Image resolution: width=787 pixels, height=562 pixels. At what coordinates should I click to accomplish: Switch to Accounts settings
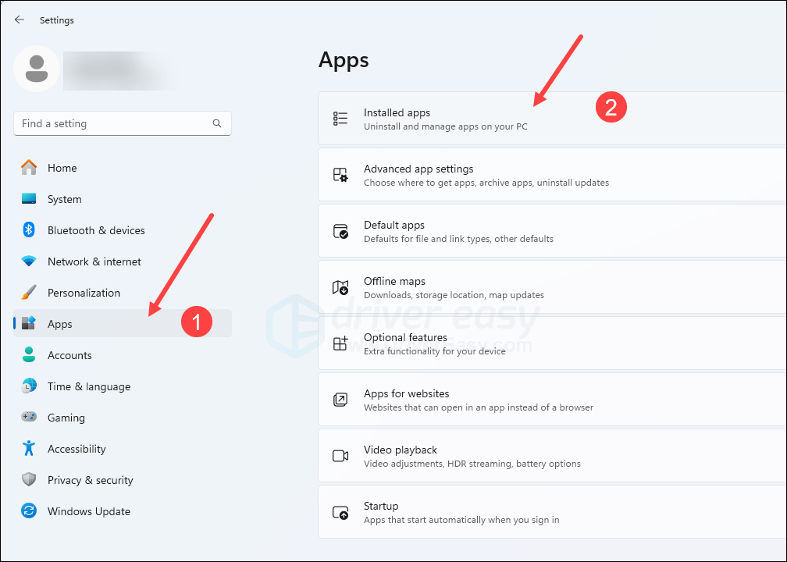(69, 355)
